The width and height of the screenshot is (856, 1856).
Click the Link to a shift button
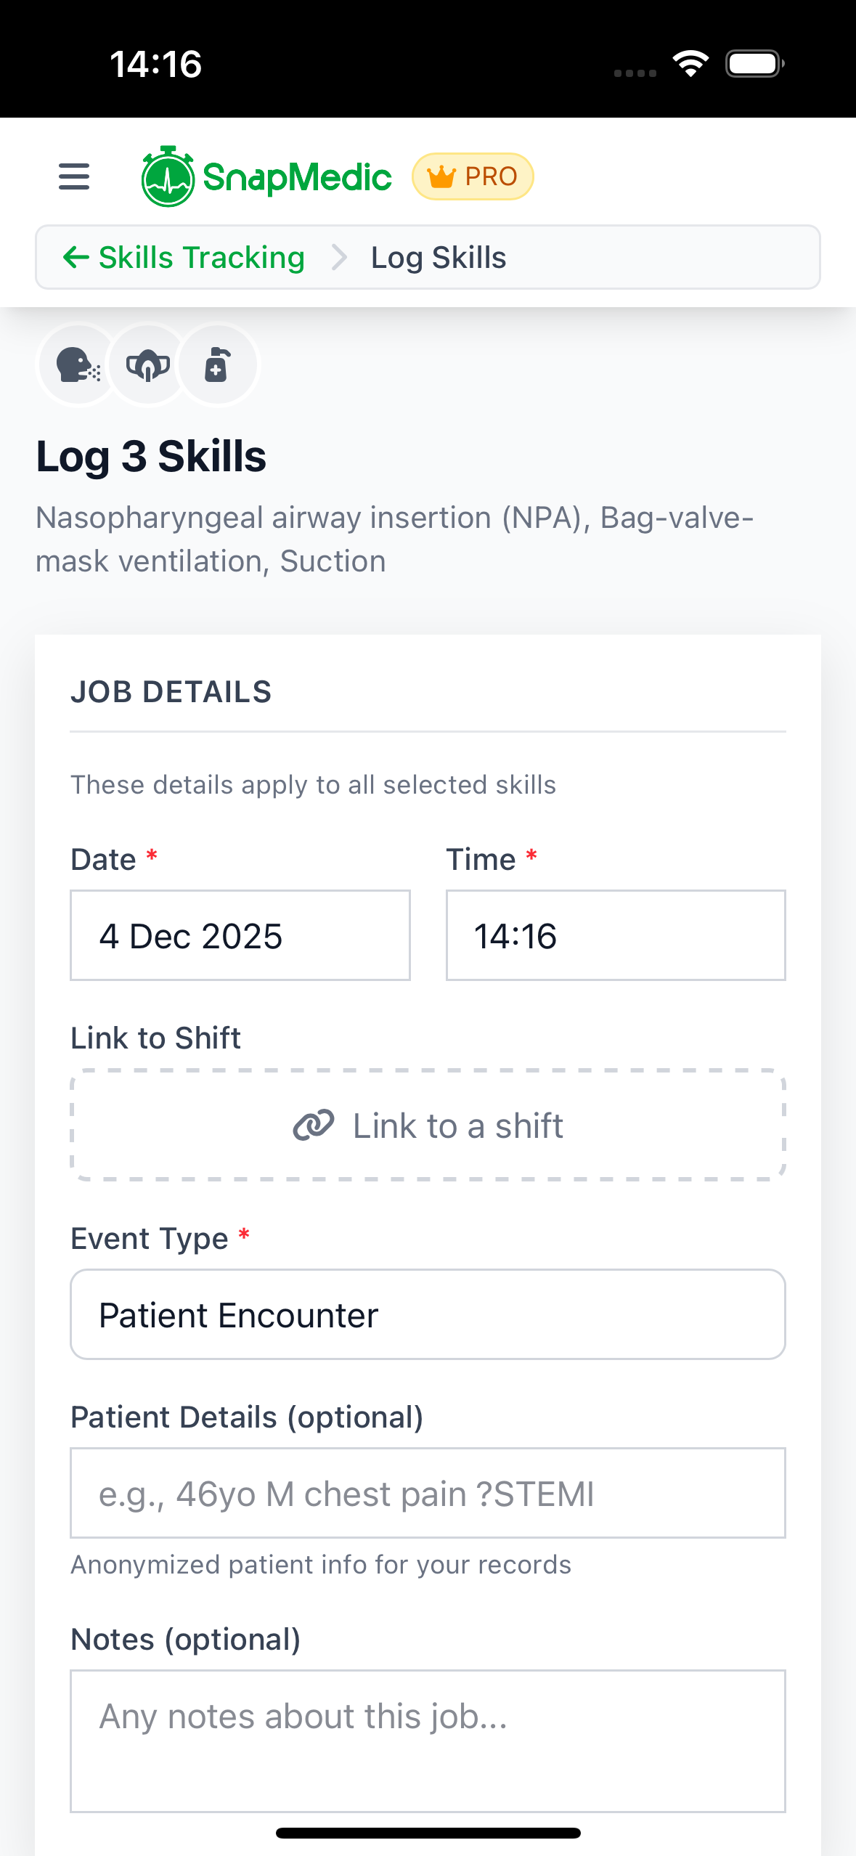(x=427, y=1125)
